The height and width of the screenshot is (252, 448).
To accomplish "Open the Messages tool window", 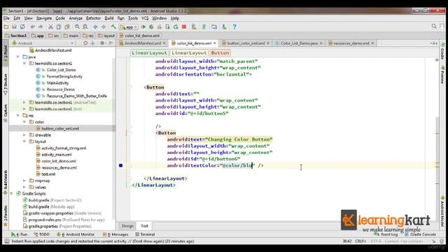I will click(115, 234).
